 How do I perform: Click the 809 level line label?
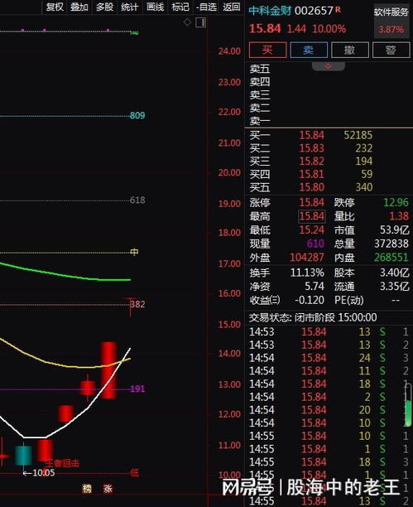click(x=137, y=115)
